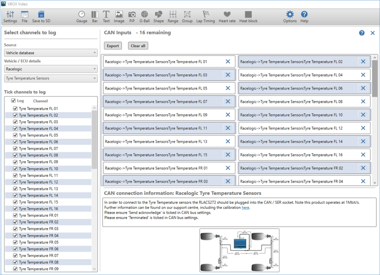Insert an Image element
Image resolution: width=380 pixels, height=275 pixels.
(119, 17)
